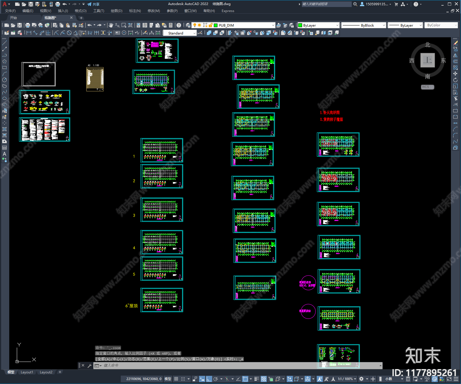Screen dimensions: 461x384
Task: Click the Rotate tool in right toolbar
Action: tap(456, 80)
